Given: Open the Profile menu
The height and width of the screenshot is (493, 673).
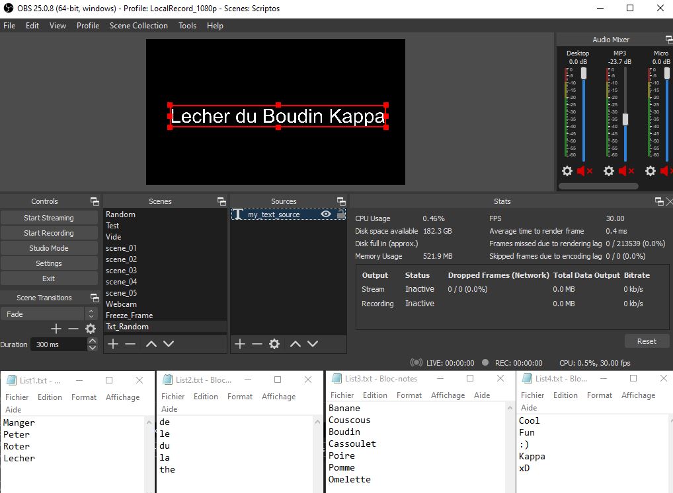Looking at the screenshot, I should [x=88, y=26].
